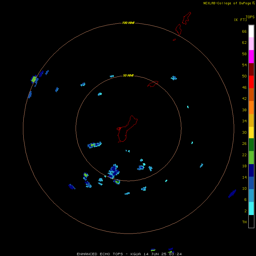Click the legend value "66"
This screenshot has height=256, width=256.
[244, 31]
